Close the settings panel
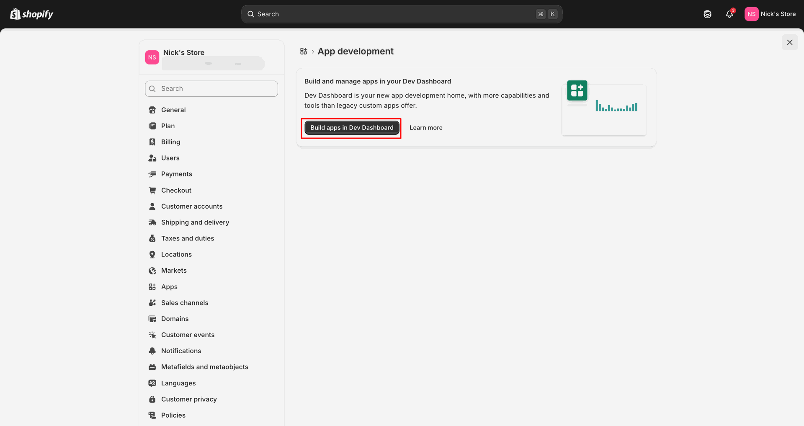Screen dimensions: 804x426 790,42
